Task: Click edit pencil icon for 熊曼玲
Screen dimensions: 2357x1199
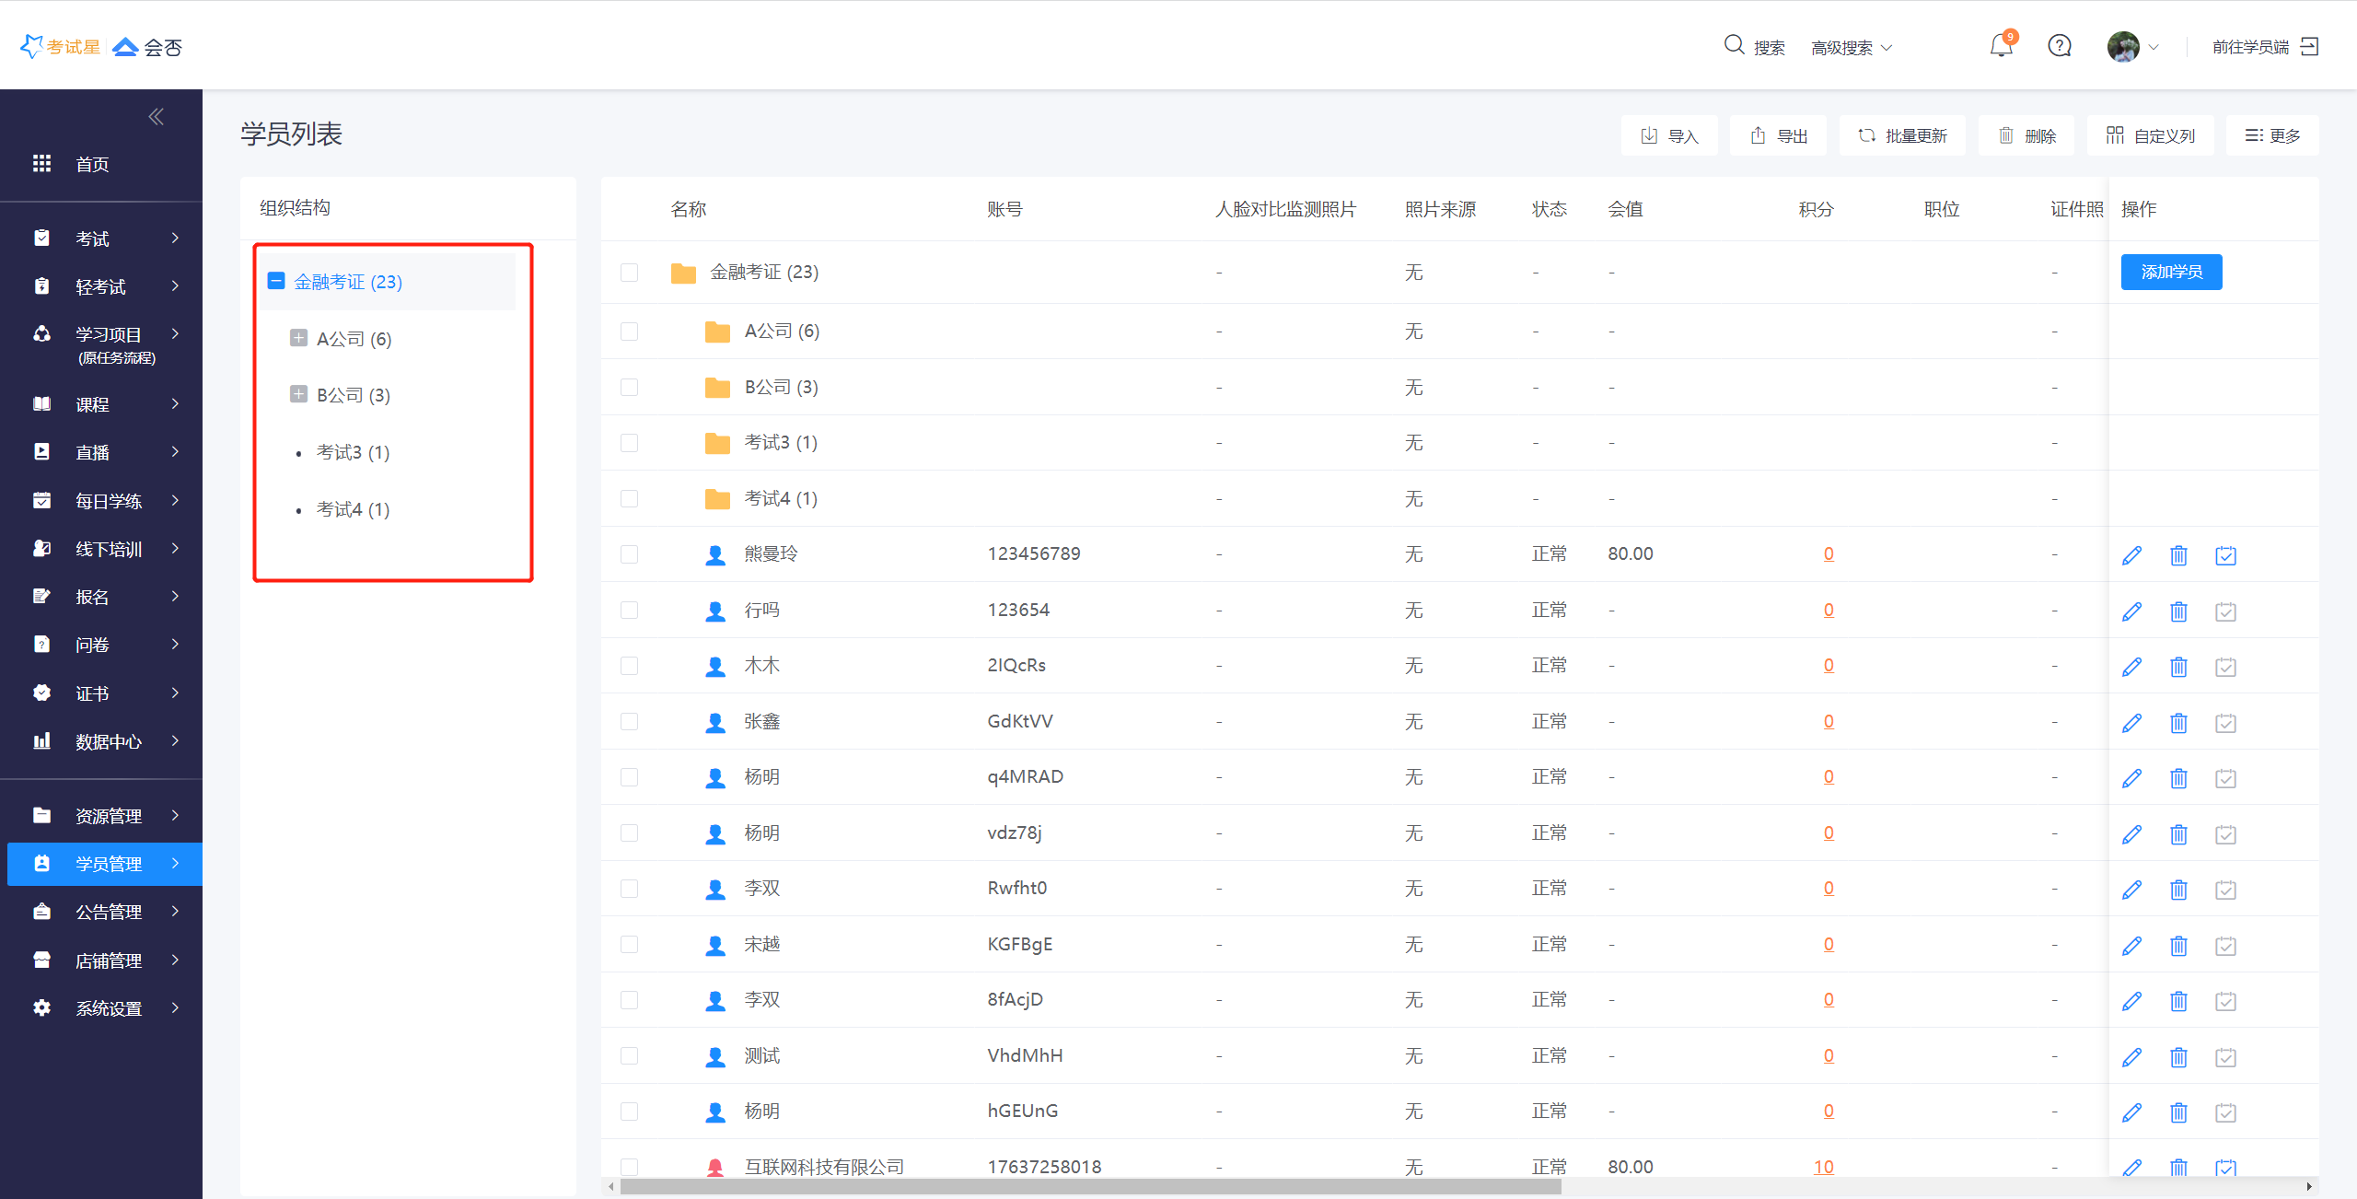Action: point(2131,555)
